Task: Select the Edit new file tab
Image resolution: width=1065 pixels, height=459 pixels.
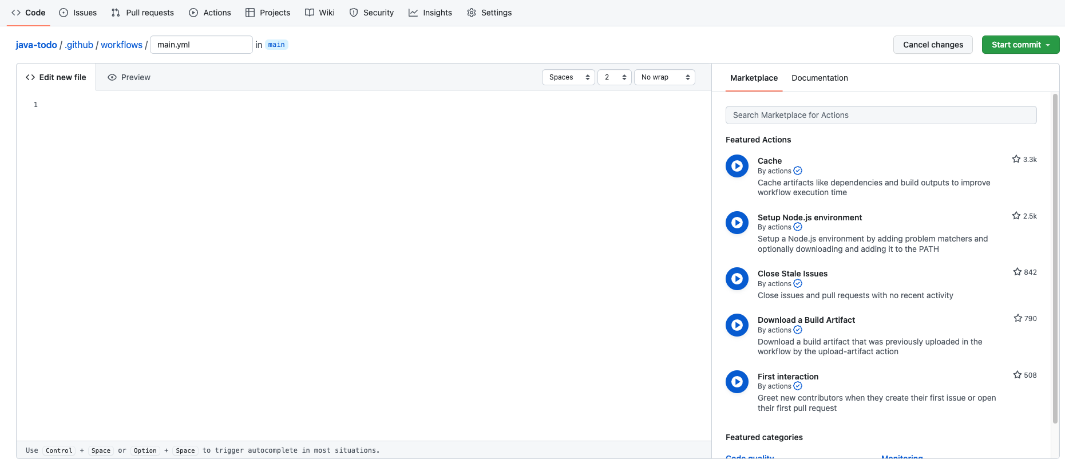Action: pos(56,77)
